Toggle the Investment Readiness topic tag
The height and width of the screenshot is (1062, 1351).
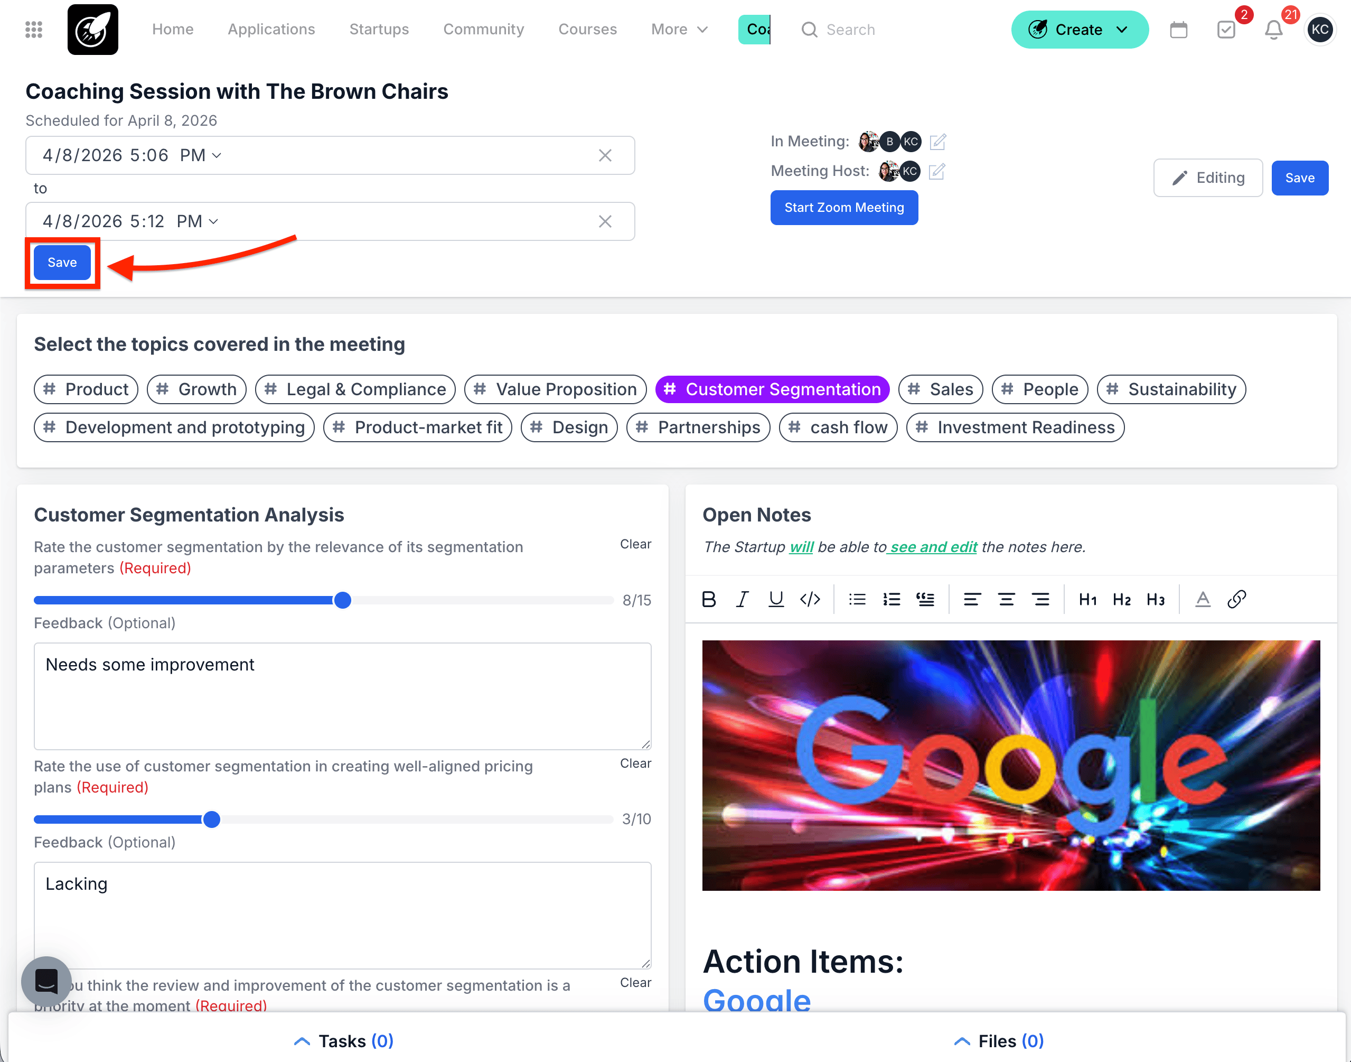[x=1016, y=428]
